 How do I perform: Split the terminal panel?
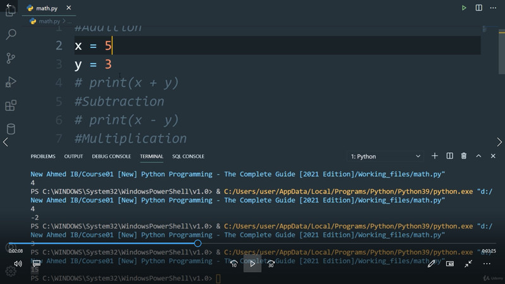click(x=449, y=156)
